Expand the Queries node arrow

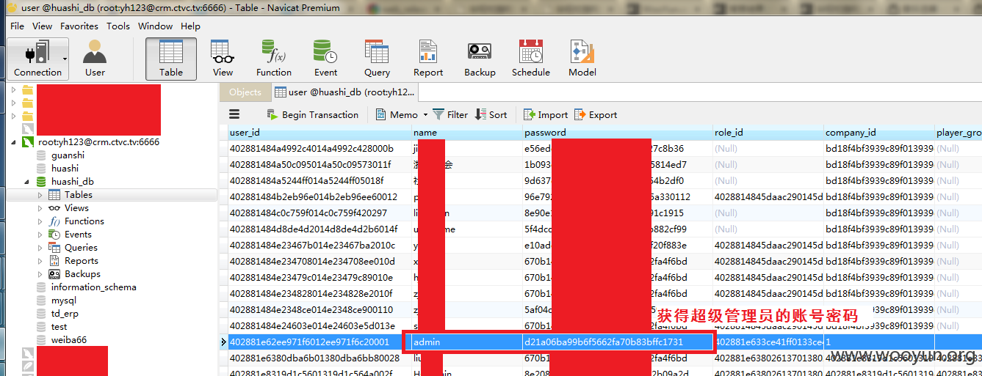pyautogui.click(x=40, y=248)
